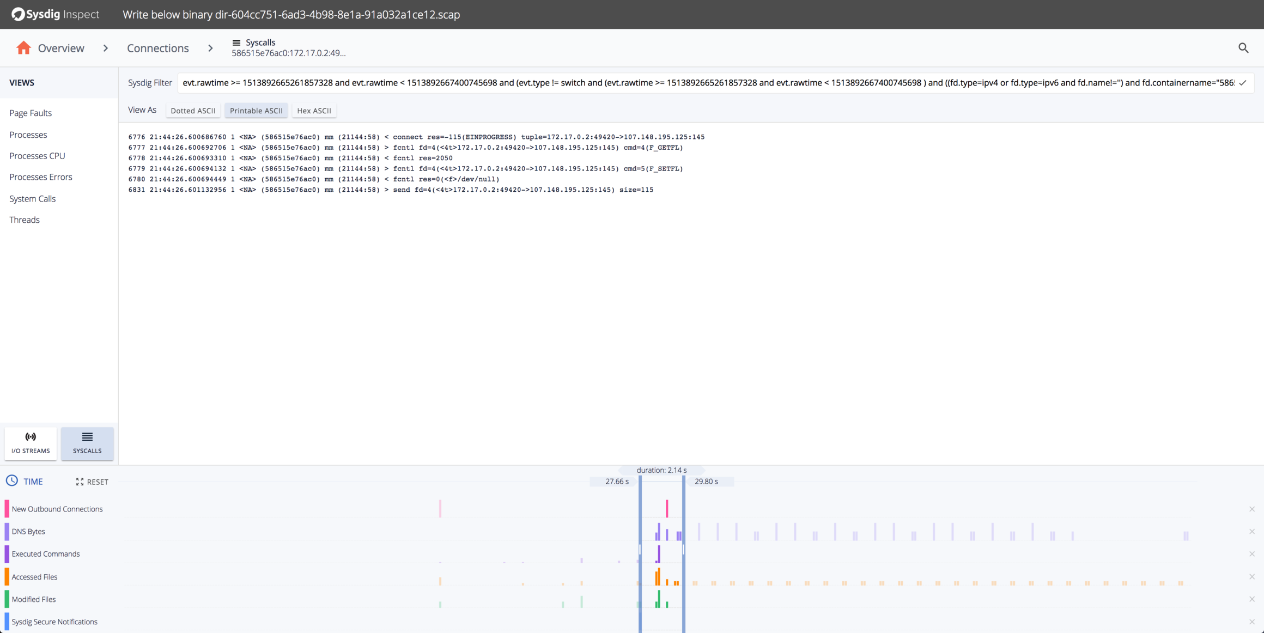This screenshot has width=1264, height=633.
Task: Remove Modified Files timeline row
Action: (x=1252, y=599)
